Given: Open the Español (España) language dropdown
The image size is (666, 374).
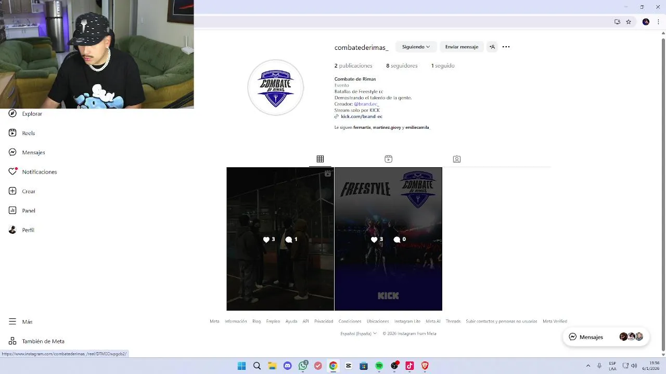Looking at the screenshot, I should [358, 333].
